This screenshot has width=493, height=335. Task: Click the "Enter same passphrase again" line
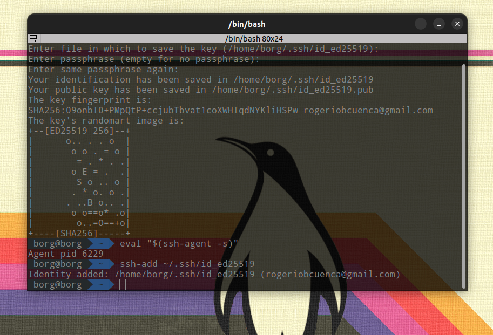click(103, 69)
